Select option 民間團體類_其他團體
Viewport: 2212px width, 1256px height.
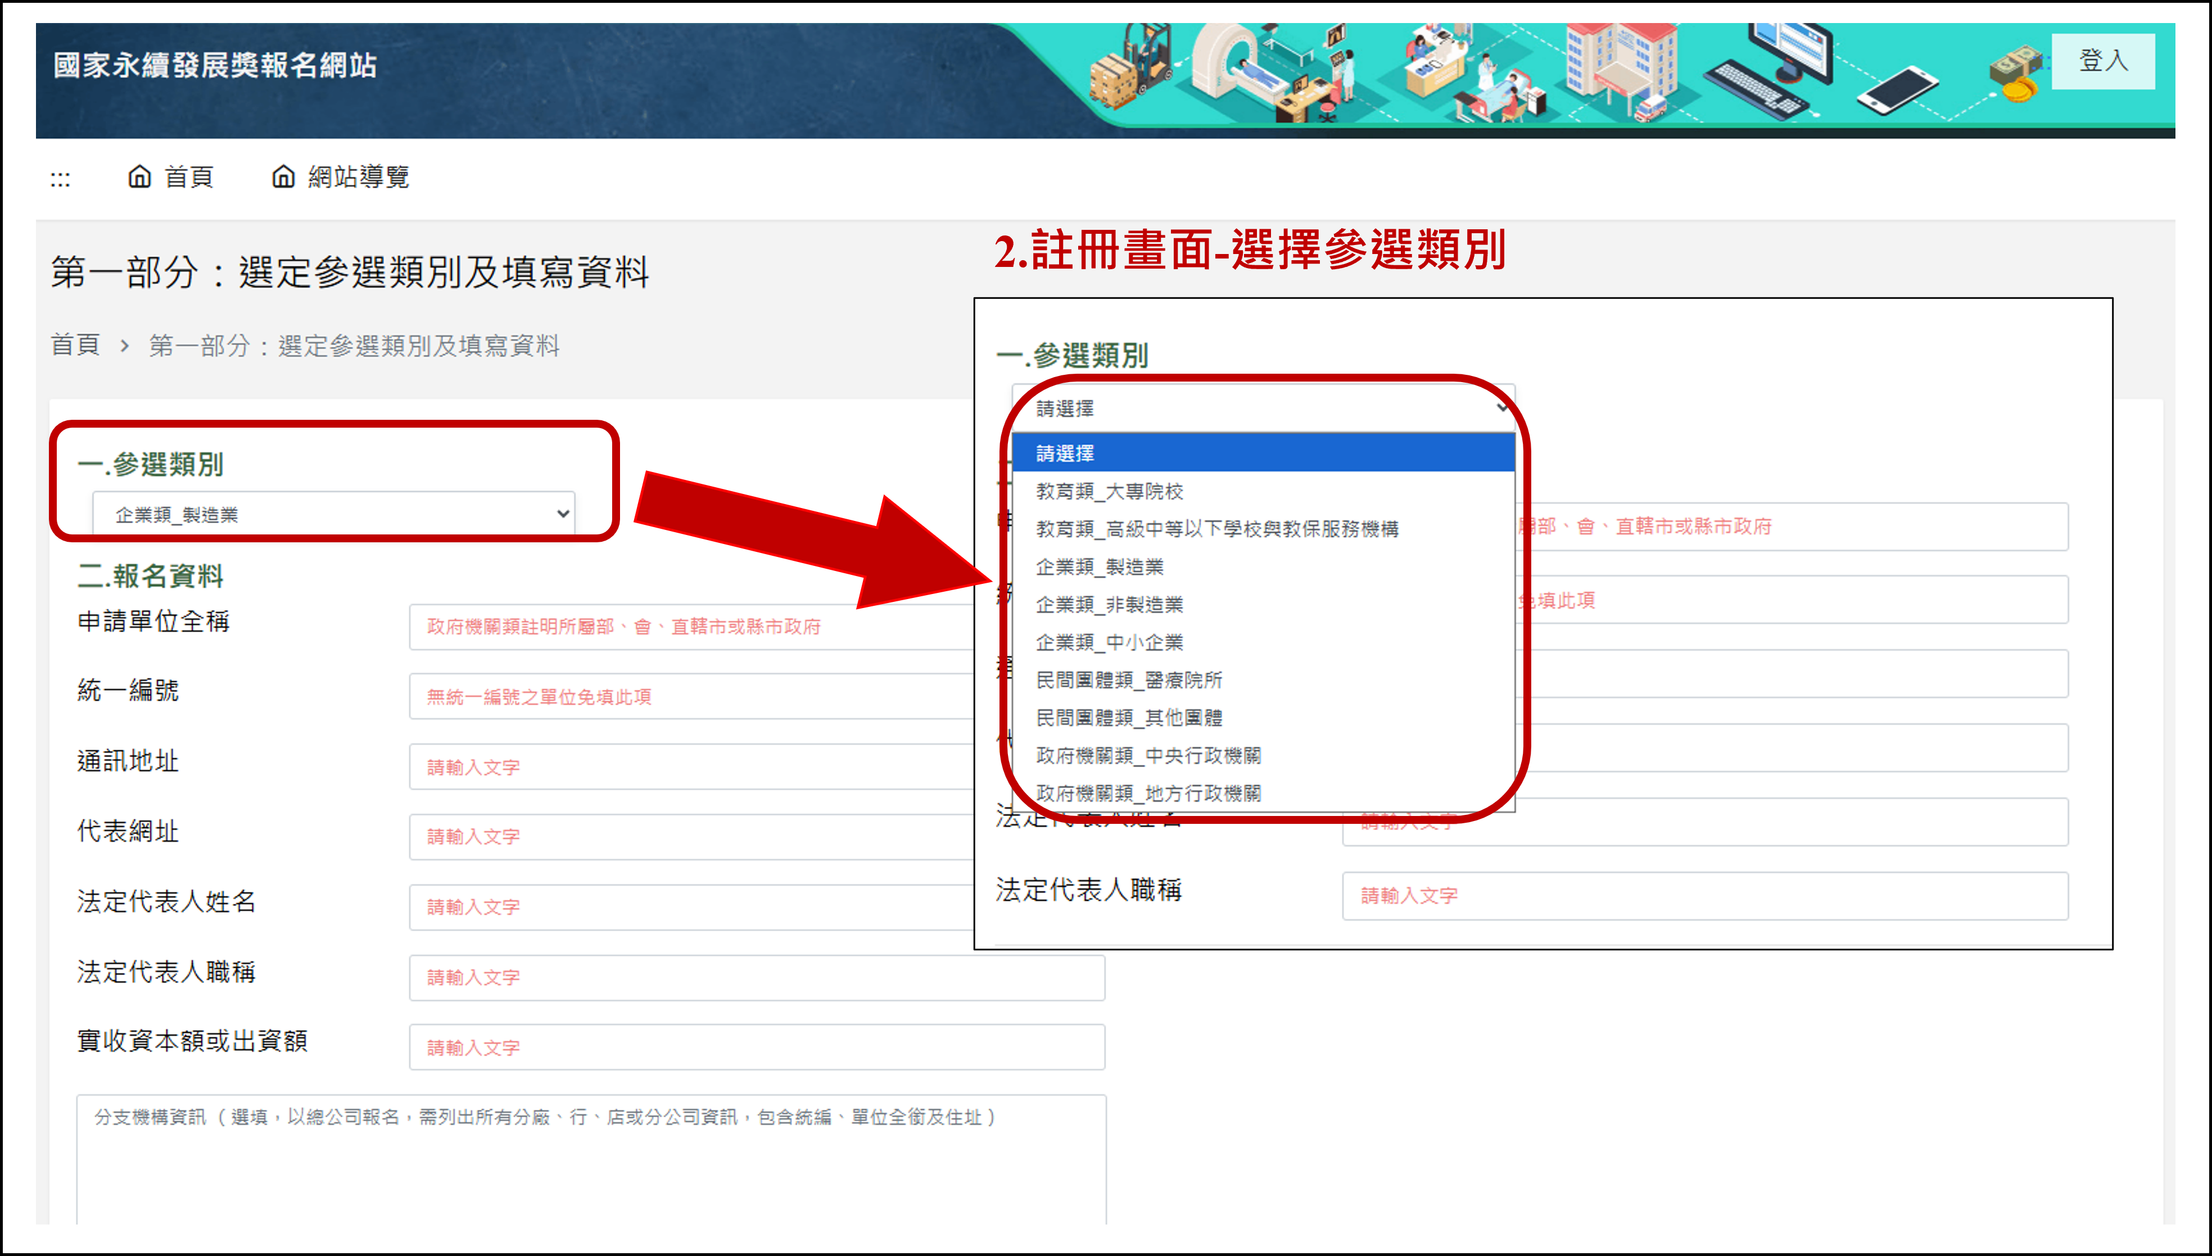pyautogui.click(x=1263, y=718)
